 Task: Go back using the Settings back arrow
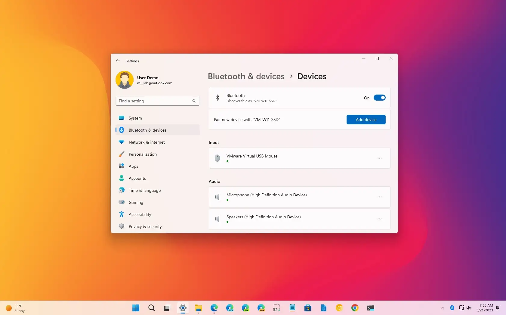click(118, 61)
